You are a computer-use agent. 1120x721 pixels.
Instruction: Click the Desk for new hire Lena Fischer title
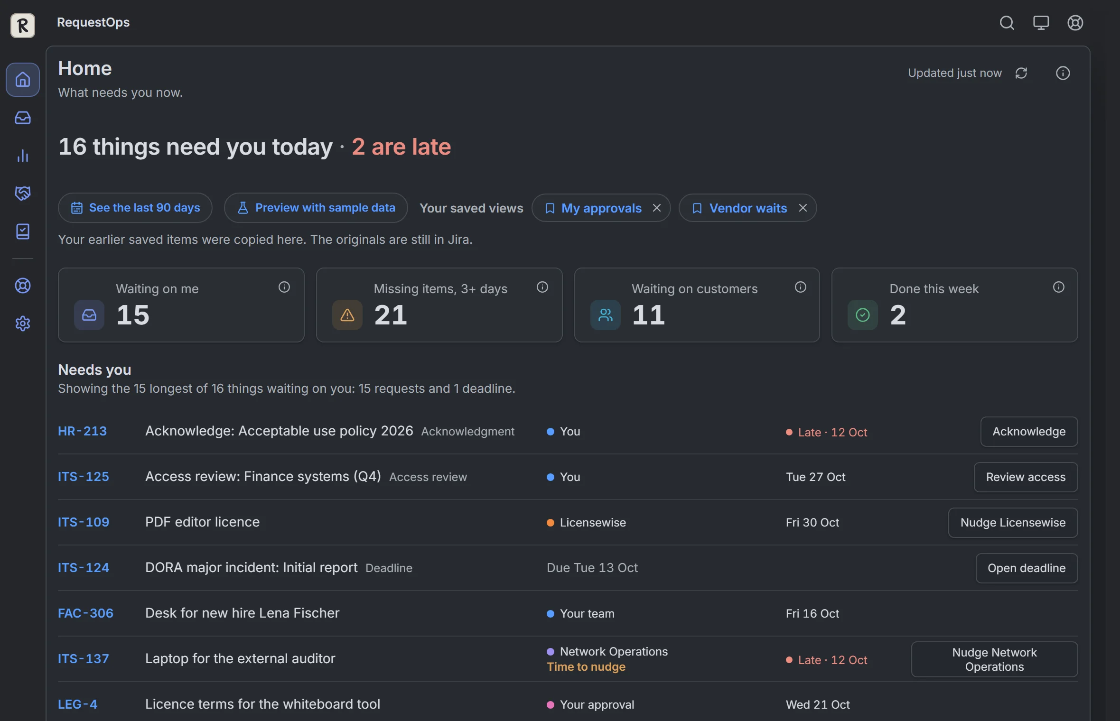(x=242, y=613)
